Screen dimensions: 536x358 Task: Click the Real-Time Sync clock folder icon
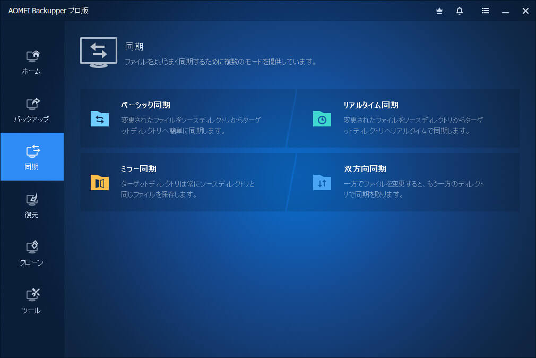click(322, 119)
